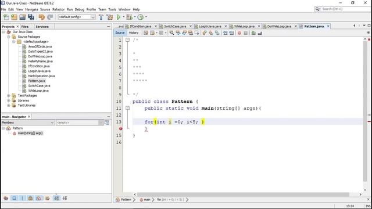372x209 pixels.
Task: Click the Toggle Highlight Search editor icon
Action: 191,33
